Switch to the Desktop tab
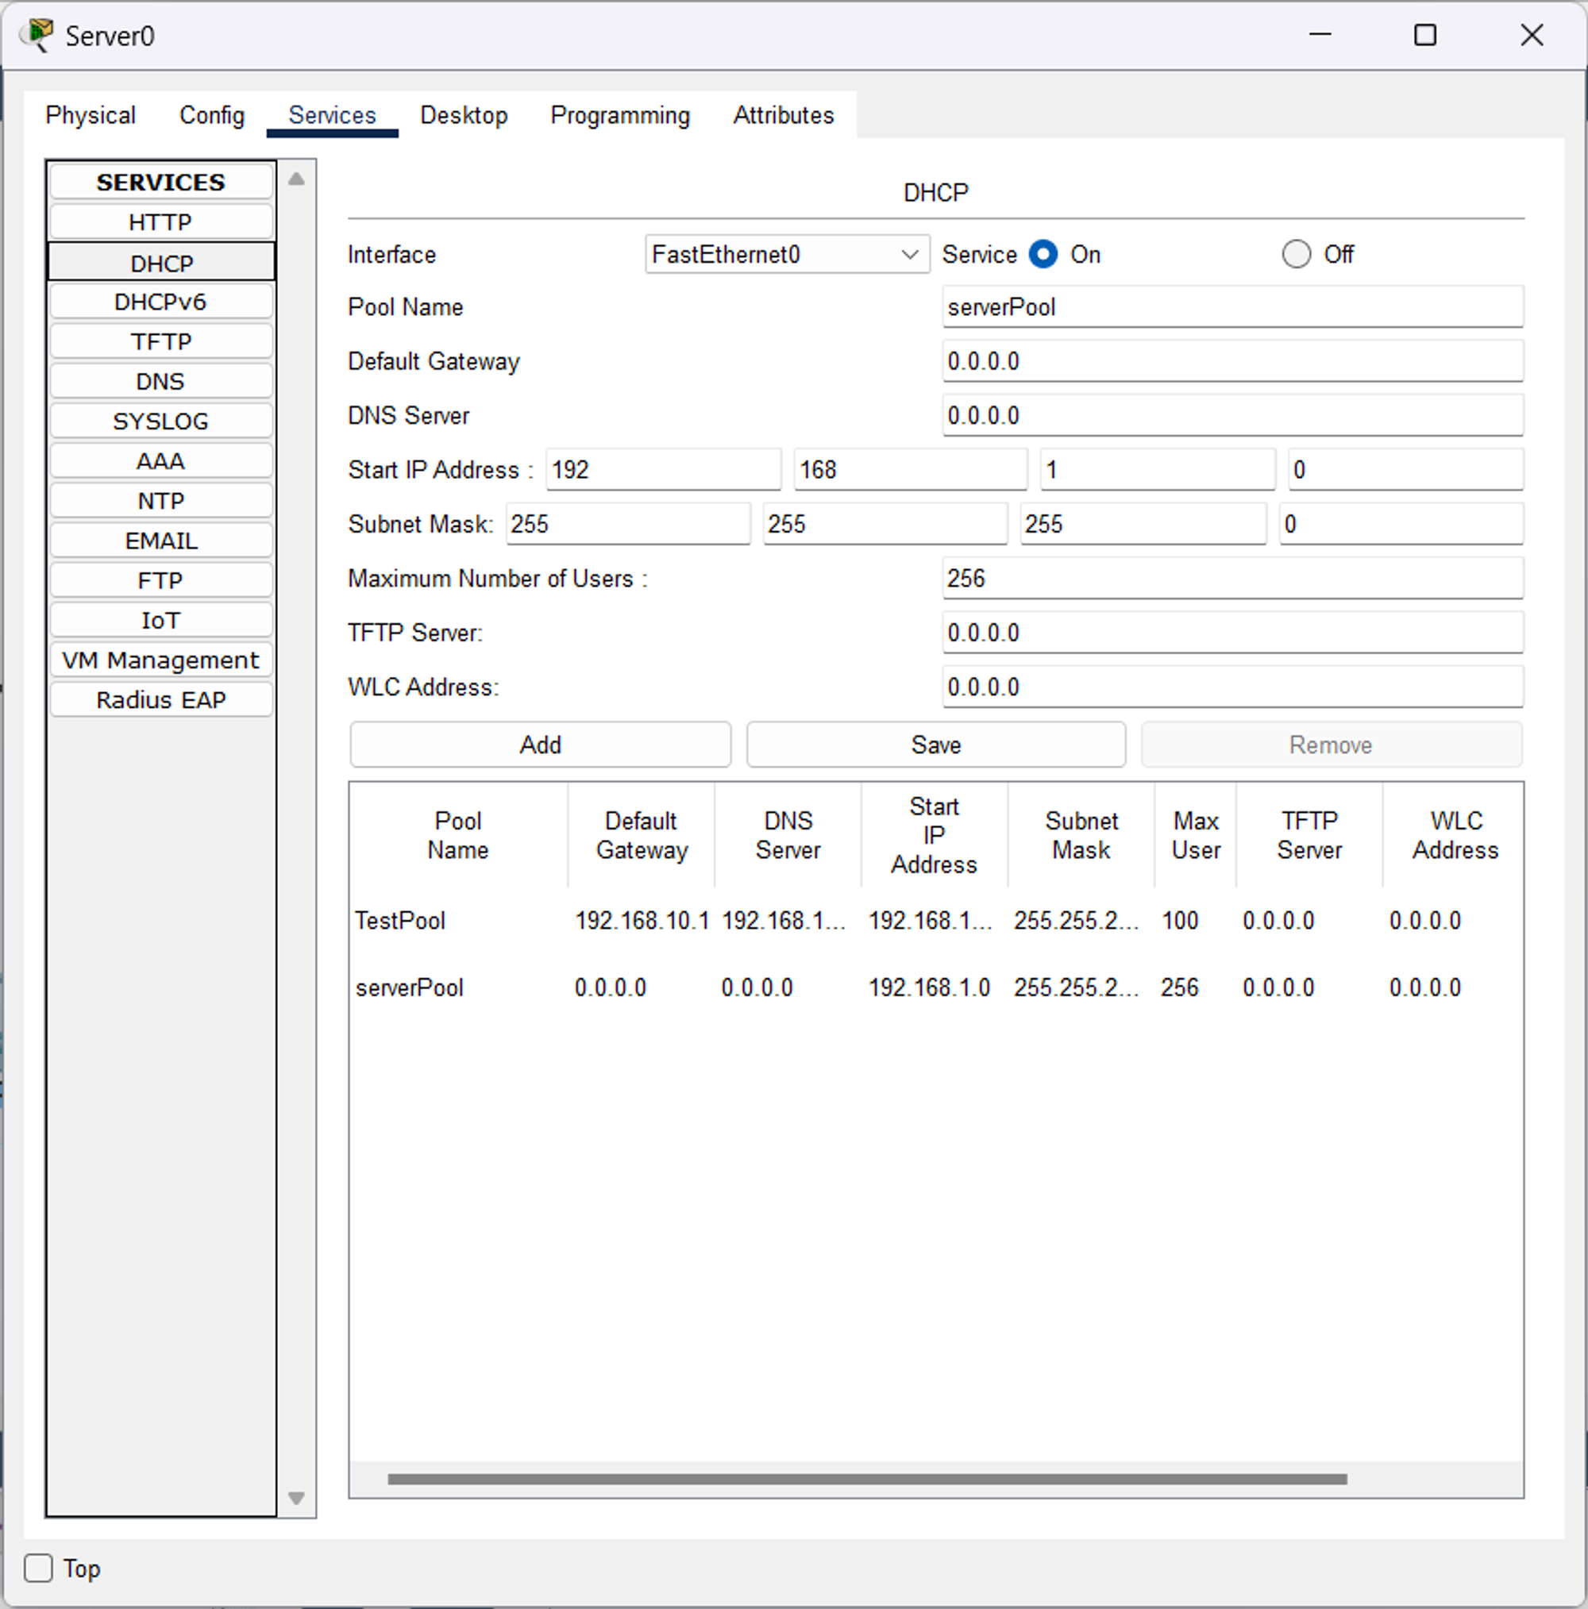Screen dimensions: 1588x1609 coord(463,115)
